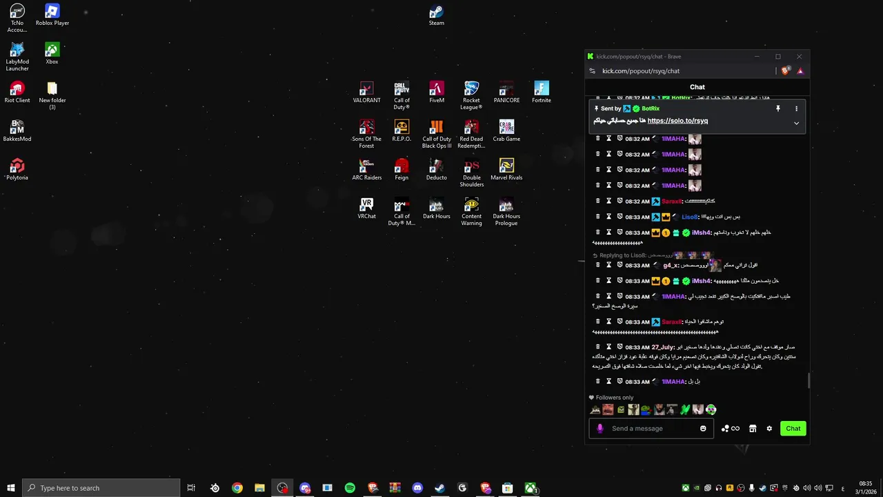Click the BotRix username in pinned message
The height and width of the screenshot is (497, 883).
tap(651, 108)
